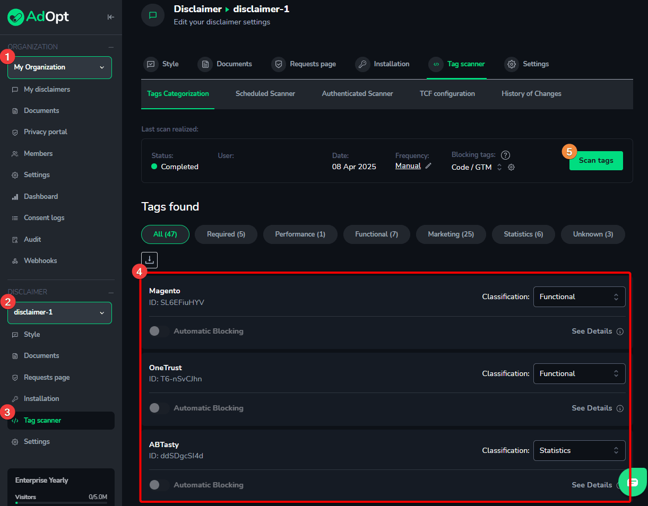This screenshot has width=648, height=506.
Task: Open blocking tags gear settings icon
Action: click(512, 167)
